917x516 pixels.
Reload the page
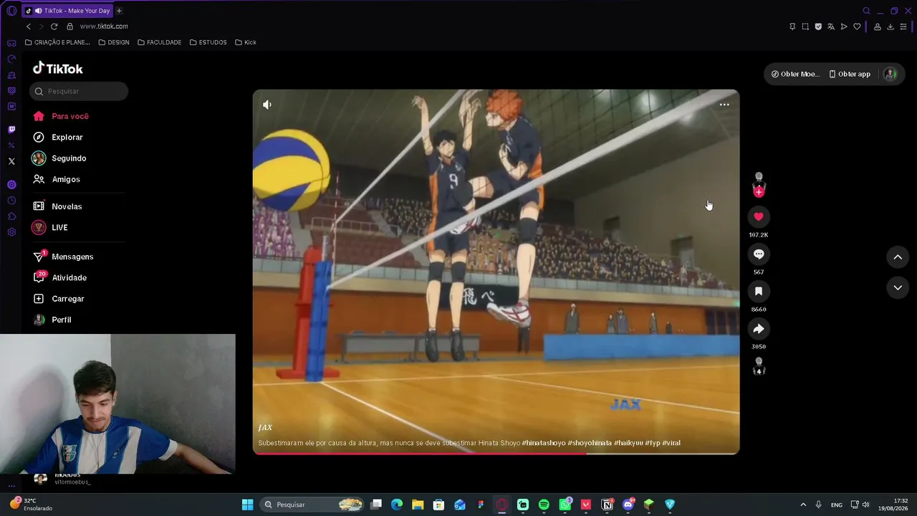pyautogui.click(x=54, y=27)
